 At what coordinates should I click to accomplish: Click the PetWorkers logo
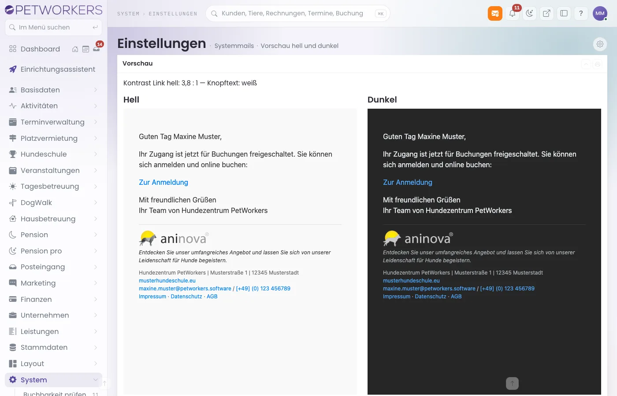[53, 10]
